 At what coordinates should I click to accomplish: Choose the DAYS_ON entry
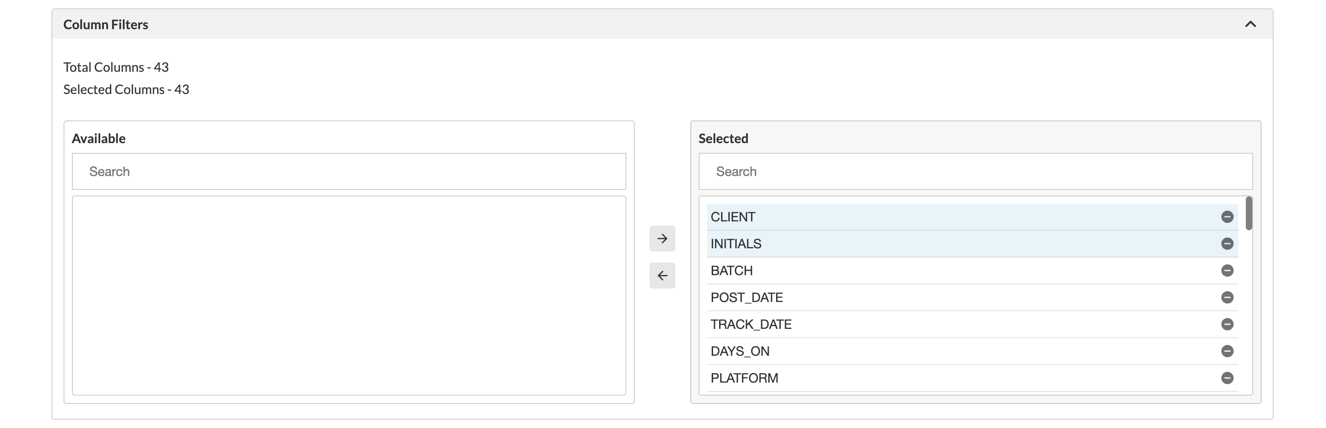pyautogui.click(x=739, y=352)
